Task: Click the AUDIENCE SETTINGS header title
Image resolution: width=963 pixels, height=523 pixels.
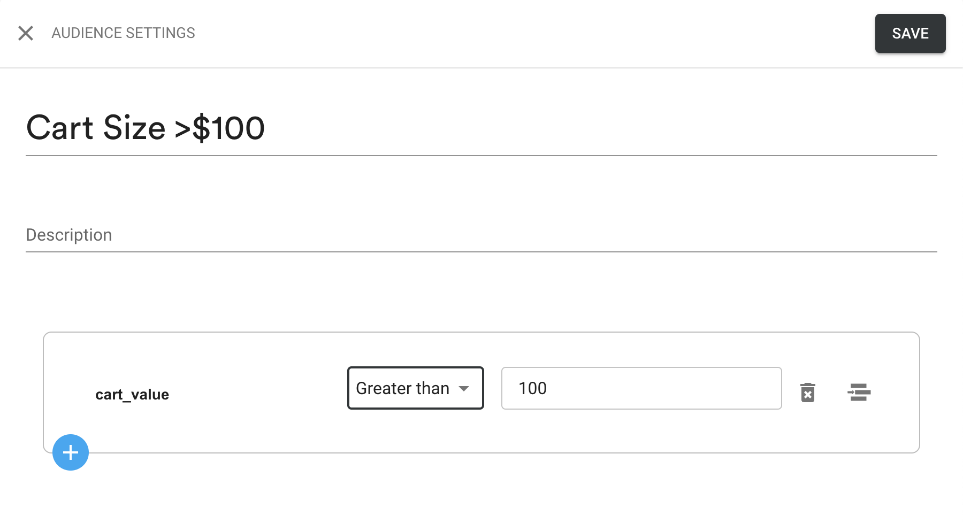Action: click(123, 33)
